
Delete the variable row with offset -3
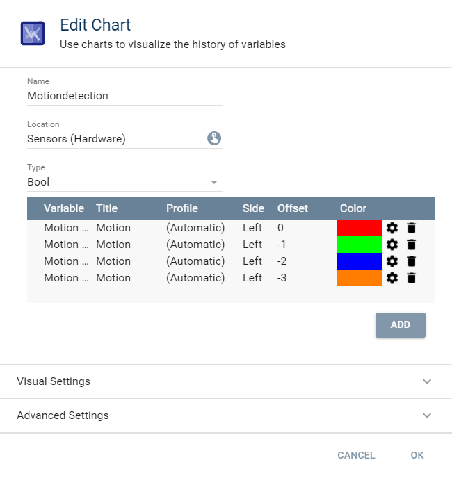412,278
